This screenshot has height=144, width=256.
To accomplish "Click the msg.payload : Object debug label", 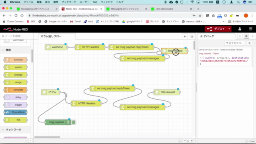I will tap(209, 53).
